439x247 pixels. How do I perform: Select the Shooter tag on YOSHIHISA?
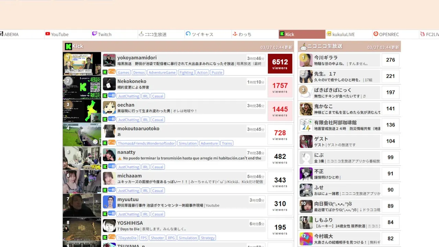click(x=157, y=238)
